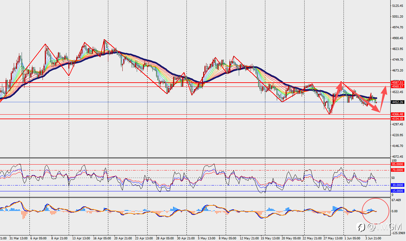Click the 4297.95 price axis label
This screenshot has width=406, height=241.
[398, 124]
